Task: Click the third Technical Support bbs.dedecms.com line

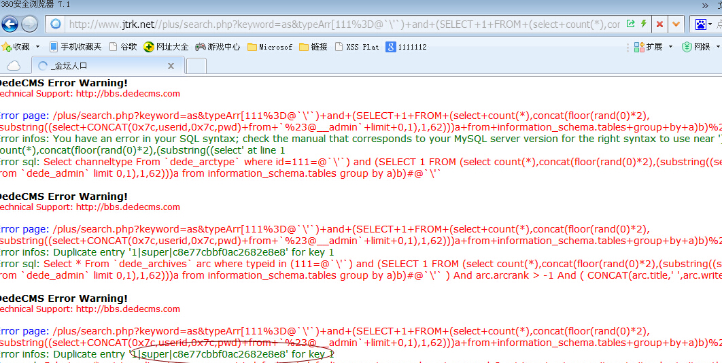Action: click(x=90, y=309)
